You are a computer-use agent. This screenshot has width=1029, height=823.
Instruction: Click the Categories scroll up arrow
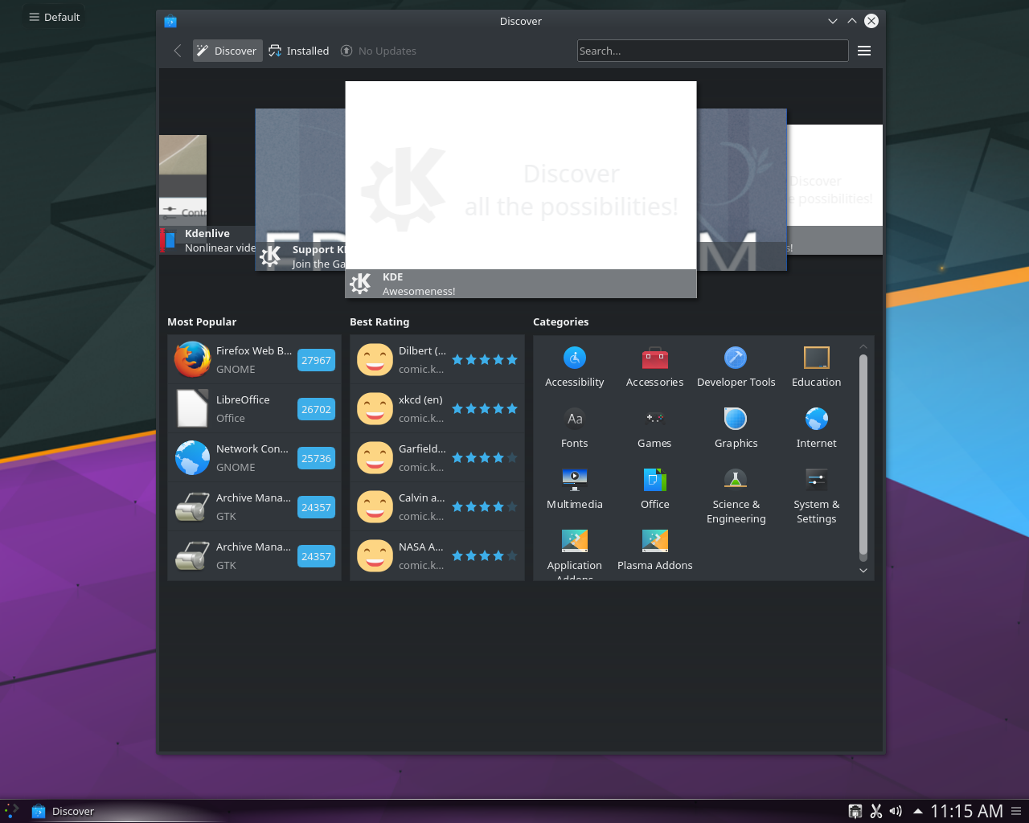point(863,347)
